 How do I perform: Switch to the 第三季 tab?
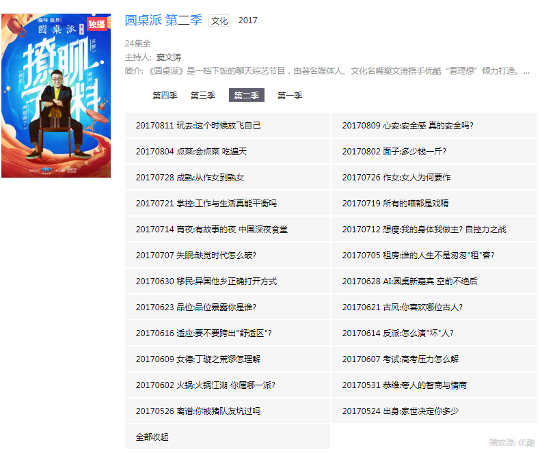pos(203,96)
